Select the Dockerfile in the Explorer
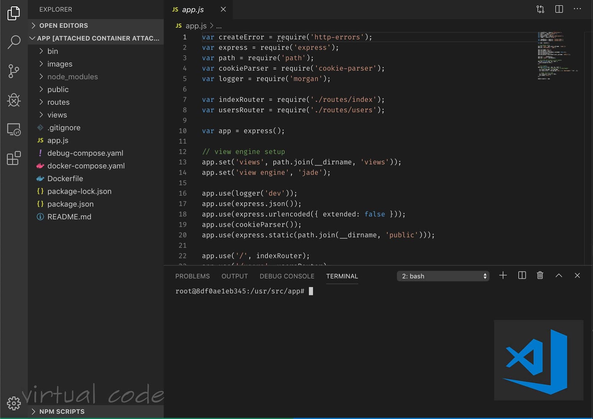This screenshot has width=593, height=419. coord(65,178)
